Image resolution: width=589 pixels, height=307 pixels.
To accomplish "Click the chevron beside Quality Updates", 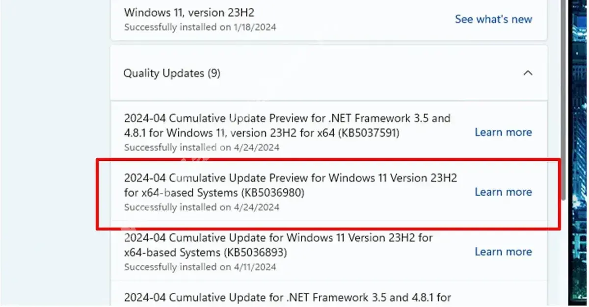I will click(x=528, y=73).
